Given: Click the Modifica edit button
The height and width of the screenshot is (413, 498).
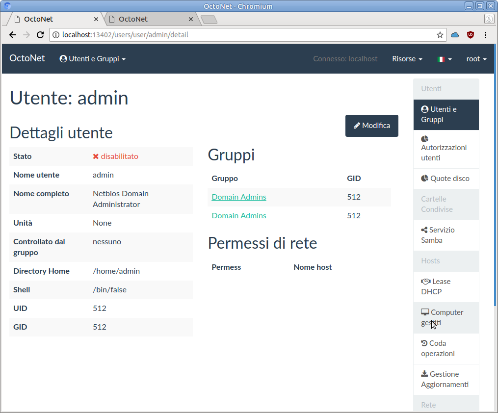Looking at the screenshot, I should pyautogui.click(x=371, y=126).
